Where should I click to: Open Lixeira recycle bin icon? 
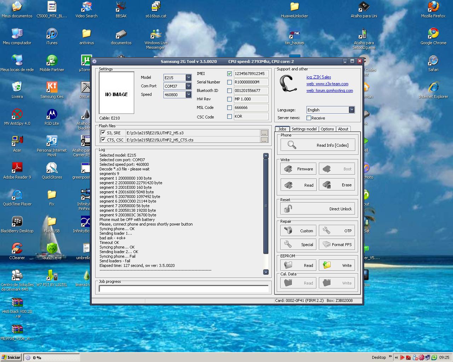pos(17,90)
